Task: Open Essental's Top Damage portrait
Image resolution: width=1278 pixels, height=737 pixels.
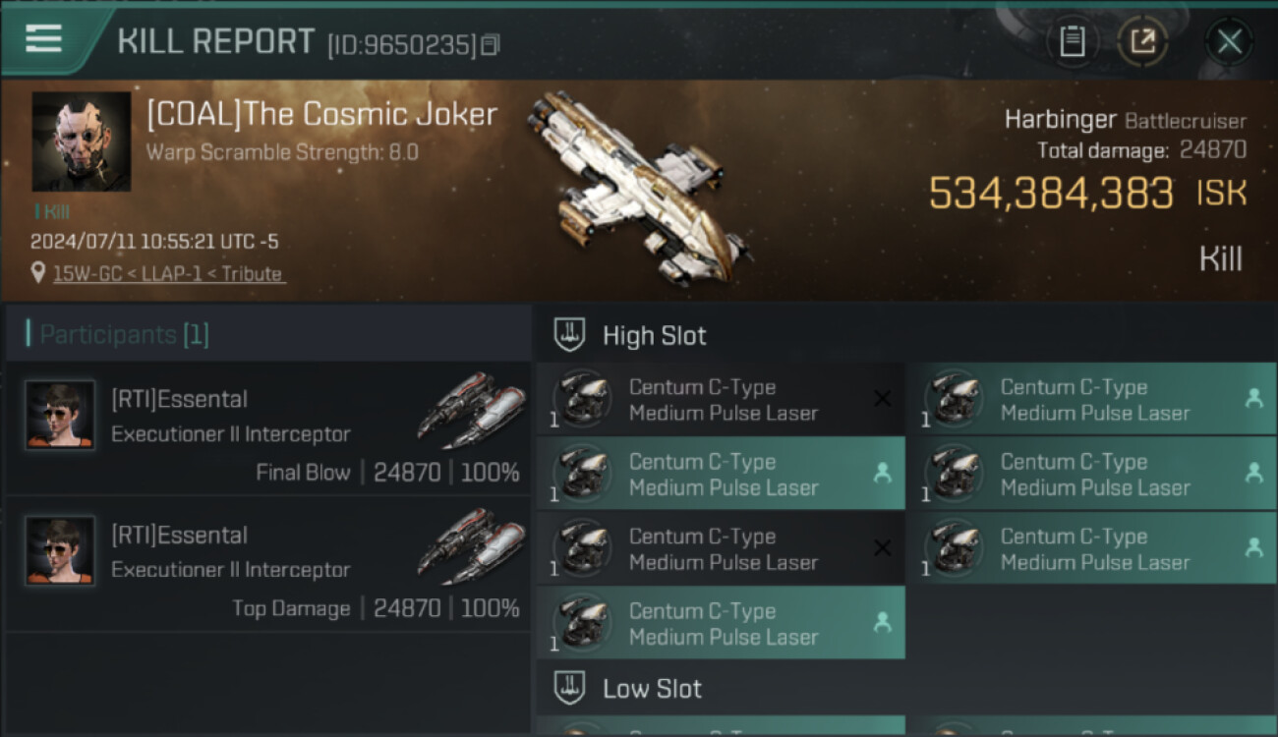Action: (60, 551)
